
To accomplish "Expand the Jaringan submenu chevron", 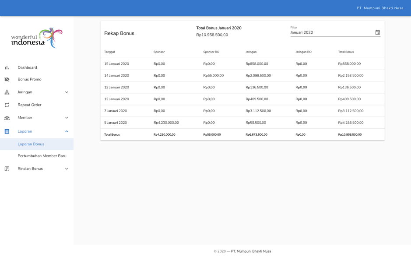I will coord(67,92).
